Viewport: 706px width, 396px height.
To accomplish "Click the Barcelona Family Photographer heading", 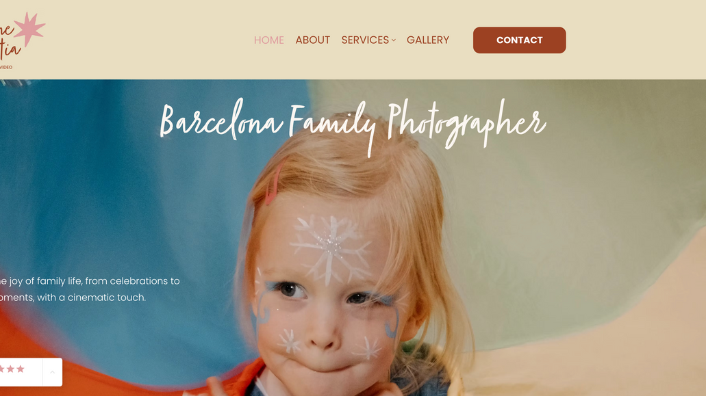I will [353, 125].
